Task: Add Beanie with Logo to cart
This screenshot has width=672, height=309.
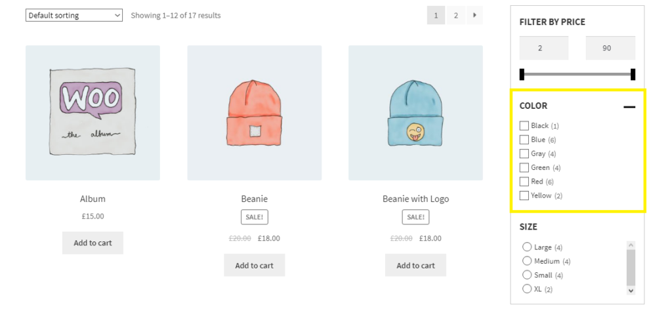Action: coord(415,265)
